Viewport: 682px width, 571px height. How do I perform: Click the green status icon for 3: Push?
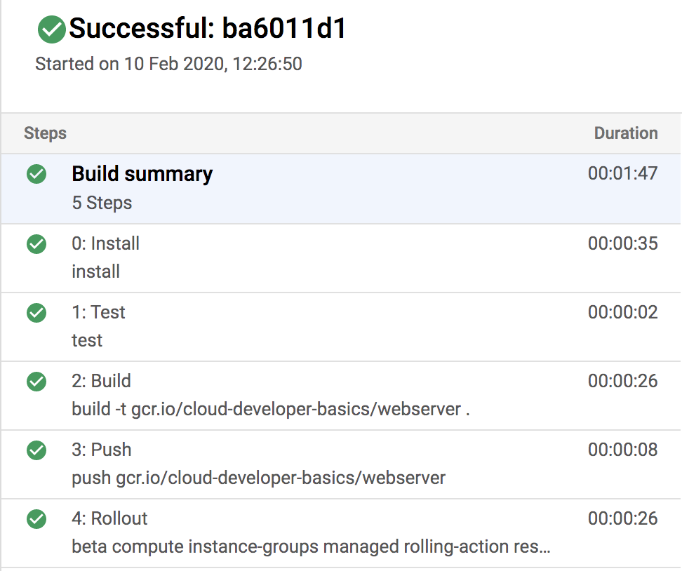36,450
